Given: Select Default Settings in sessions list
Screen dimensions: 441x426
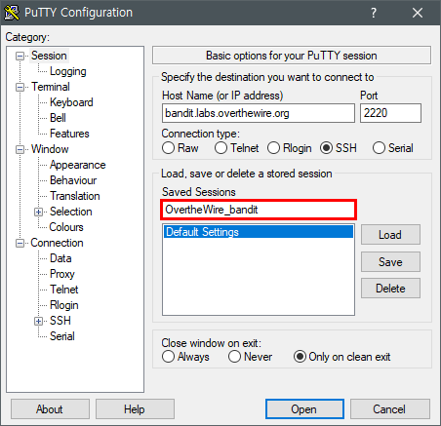Looking at the screenshot, I should (x=259, y=232).
